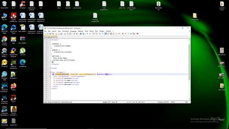Toggle Show All Characters toolbar button
The height and width of the screenshot is (129, 229).
(103, 34)
